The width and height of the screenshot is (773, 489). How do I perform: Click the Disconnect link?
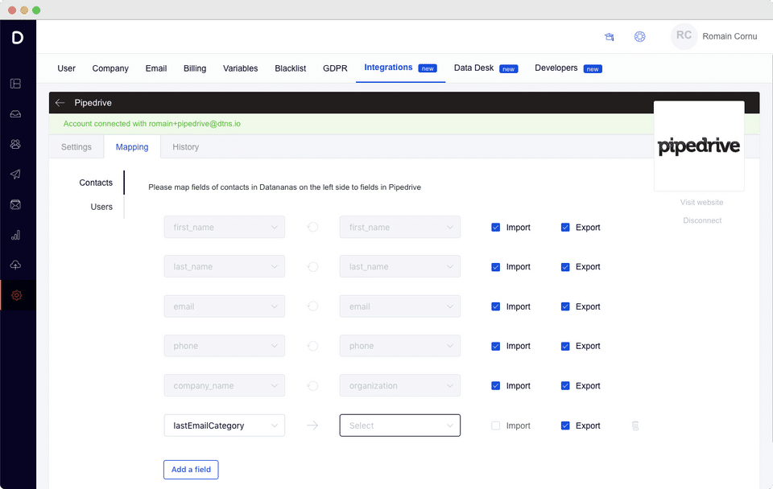[702, 220]
